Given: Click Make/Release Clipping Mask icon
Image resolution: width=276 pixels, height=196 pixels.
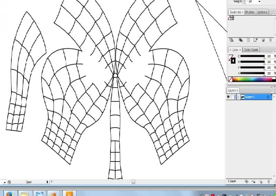Looking at the screenshot, I should tap(246, 182).
